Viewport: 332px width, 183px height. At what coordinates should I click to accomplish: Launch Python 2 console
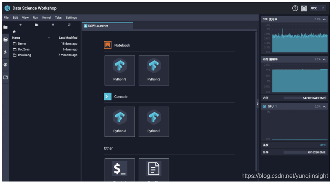coord(154,122)
